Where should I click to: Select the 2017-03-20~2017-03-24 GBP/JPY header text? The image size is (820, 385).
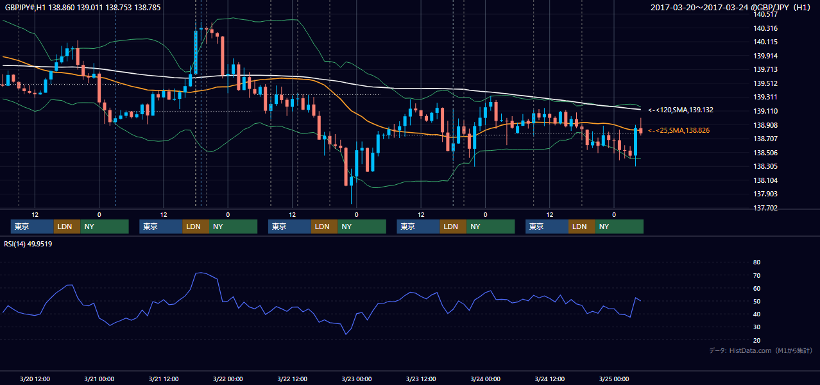730,8
